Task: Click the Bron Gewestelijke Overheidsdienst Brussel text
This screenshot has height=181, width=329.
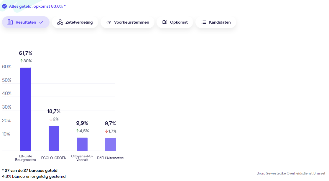Action: [x=291, y=173]
